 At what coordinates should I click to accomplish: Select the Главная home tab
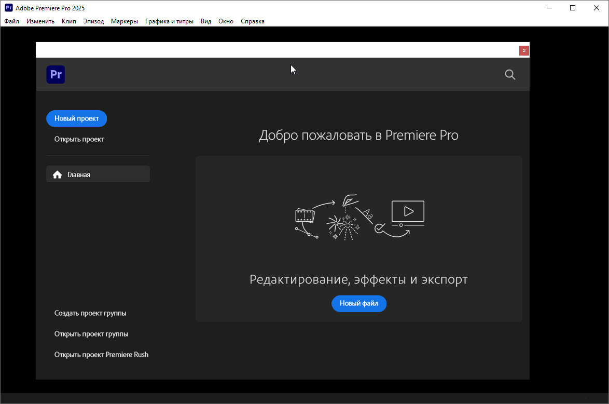click(x=98, y=174)
